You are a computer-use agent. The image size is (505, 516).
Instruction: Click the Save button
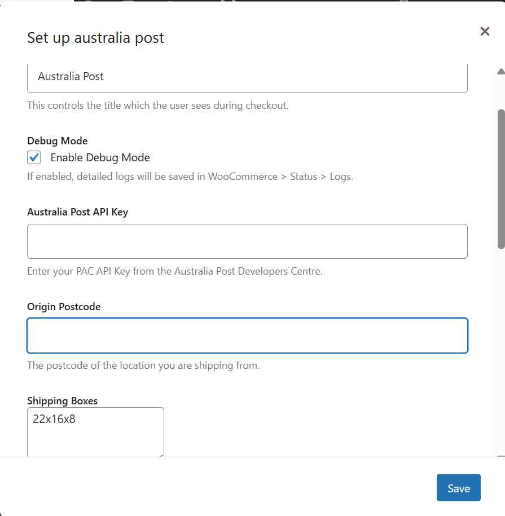[458, 487]
